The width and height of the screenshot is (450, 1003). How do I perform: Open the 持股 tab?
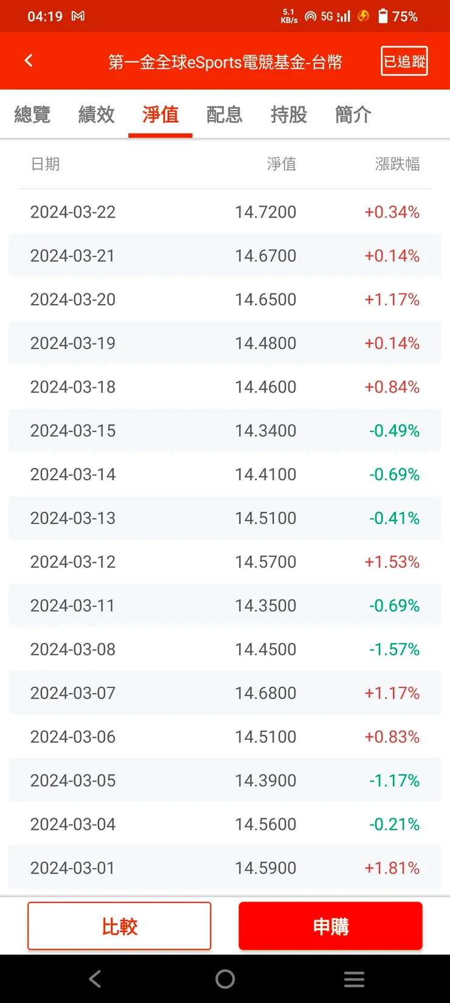click(x=289, y=114)
